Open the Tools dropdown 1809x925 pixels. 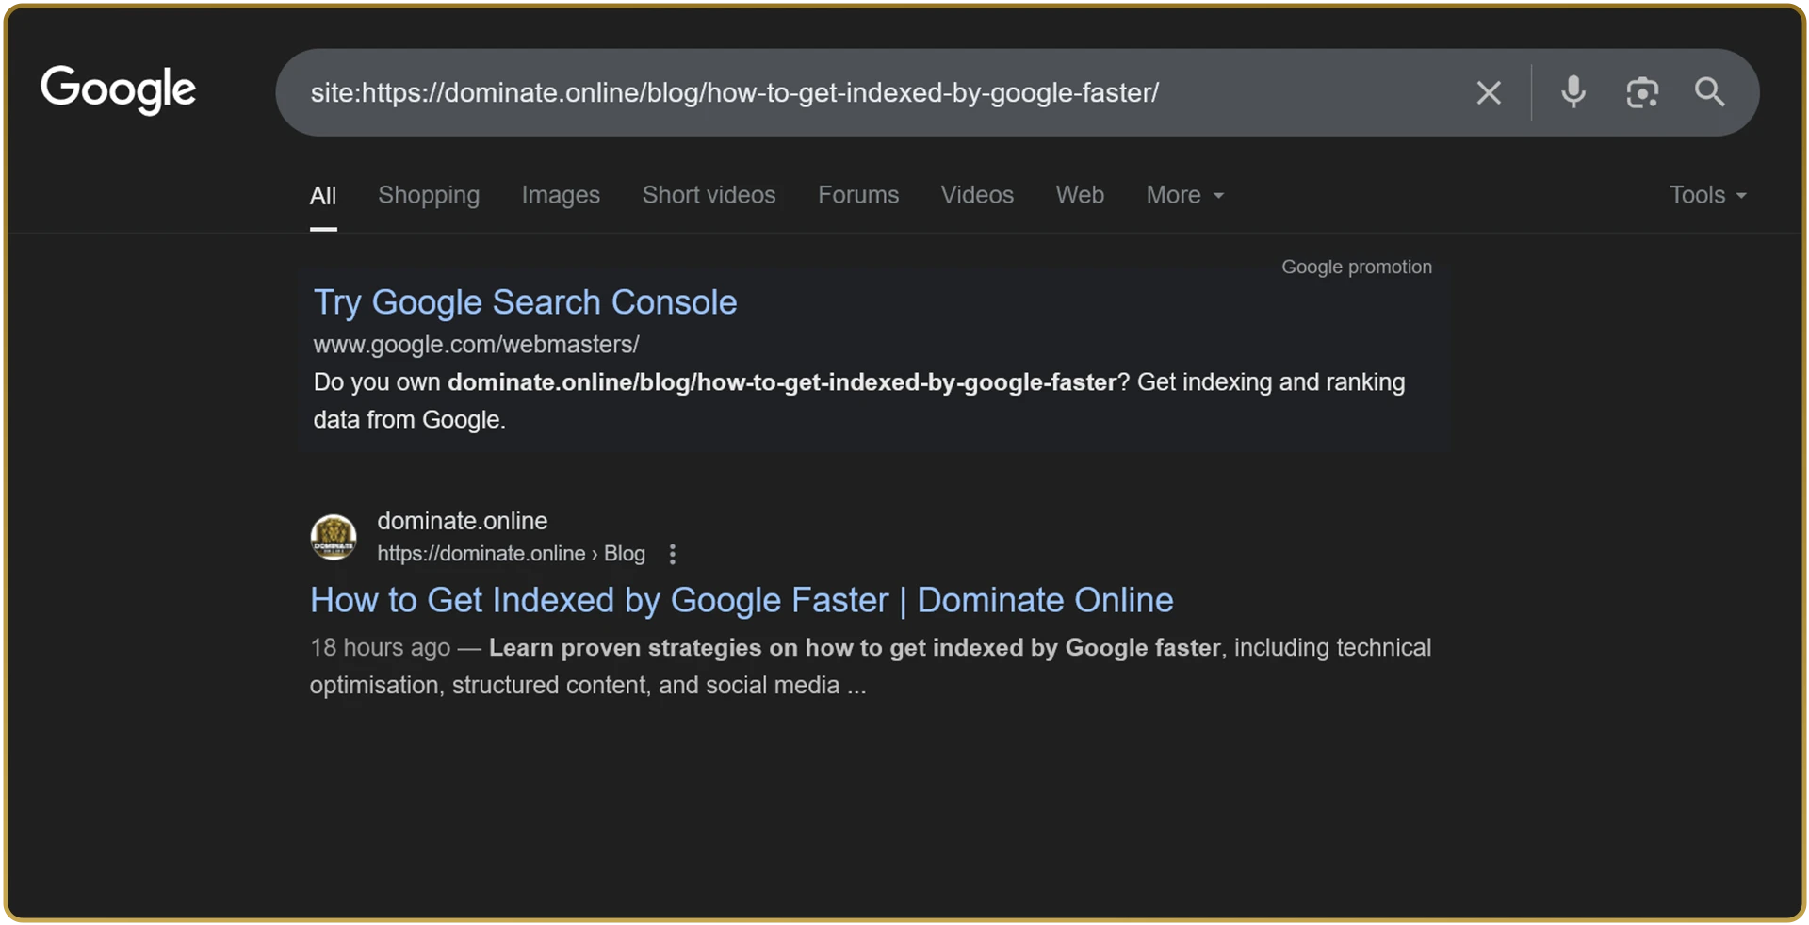pos(1707,195)
